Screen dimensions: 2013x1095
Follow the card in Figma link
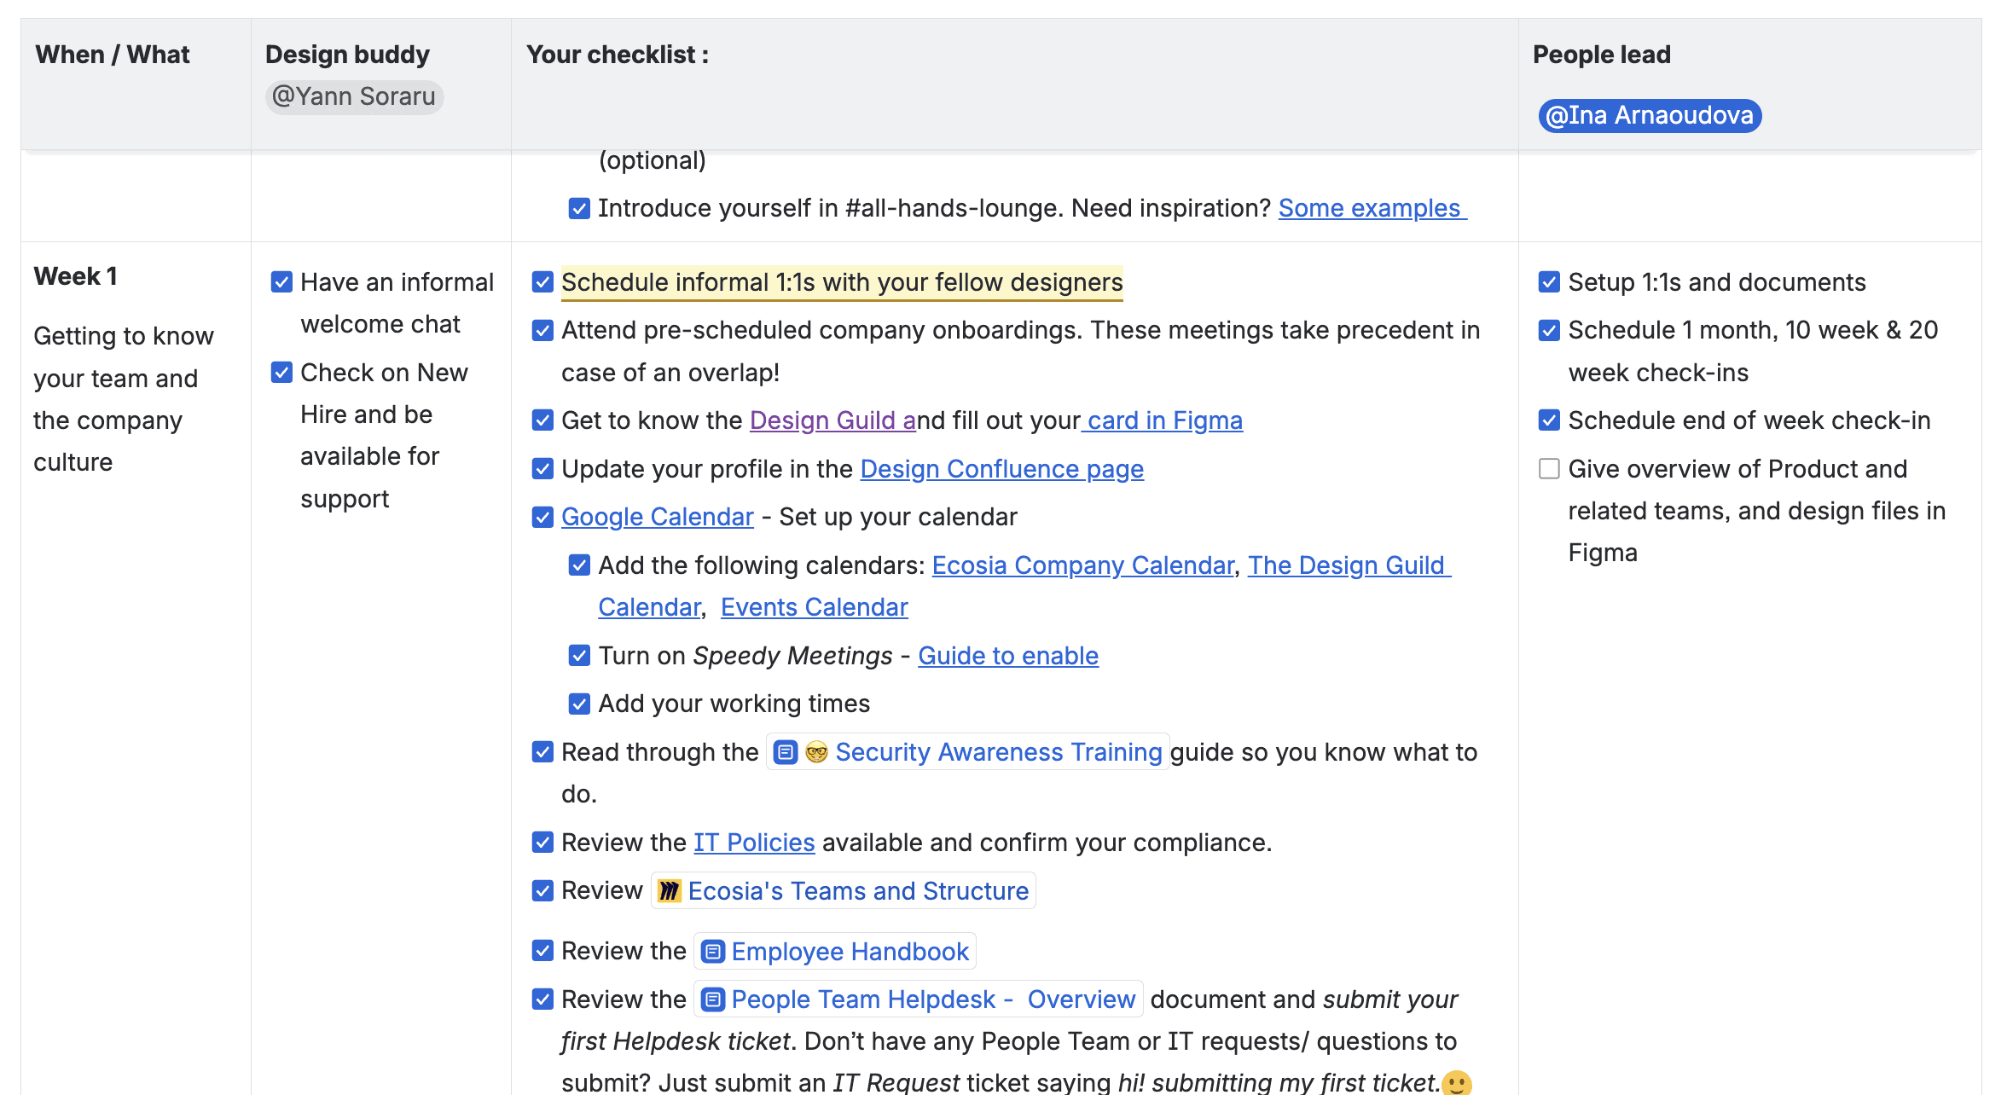click(x=1164, y=420)
